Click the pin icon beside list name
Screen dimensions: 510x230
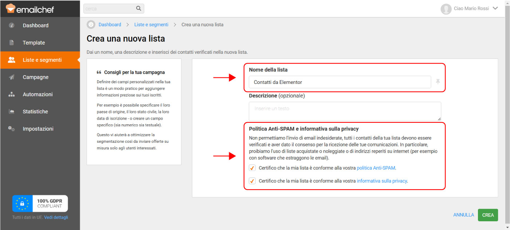438,82
